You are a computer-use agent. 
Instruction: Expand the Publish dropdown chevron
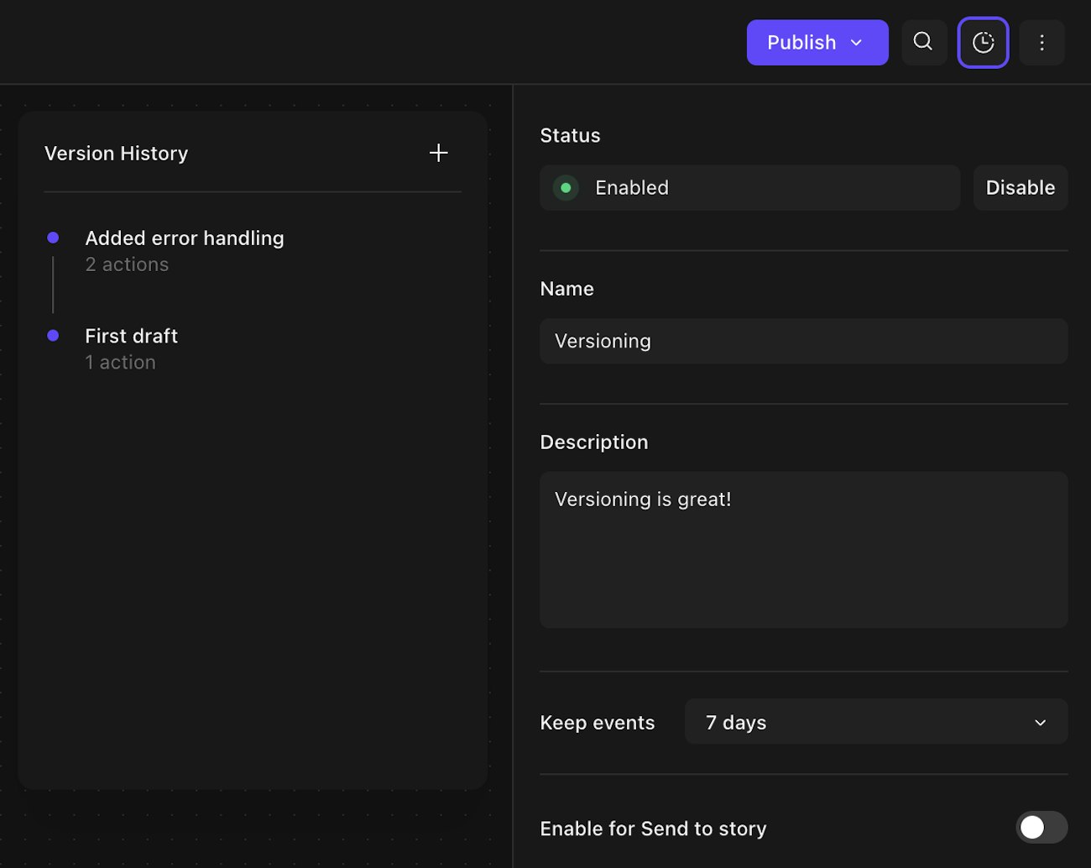pos(857,43)
